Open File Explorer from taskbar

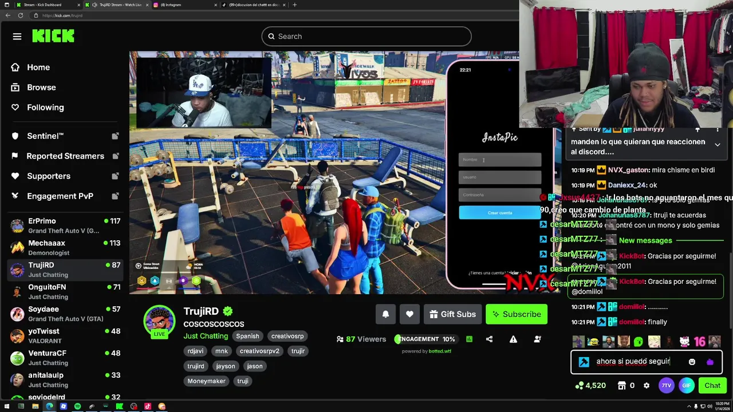pyautogui.click(x=35, y=406)
